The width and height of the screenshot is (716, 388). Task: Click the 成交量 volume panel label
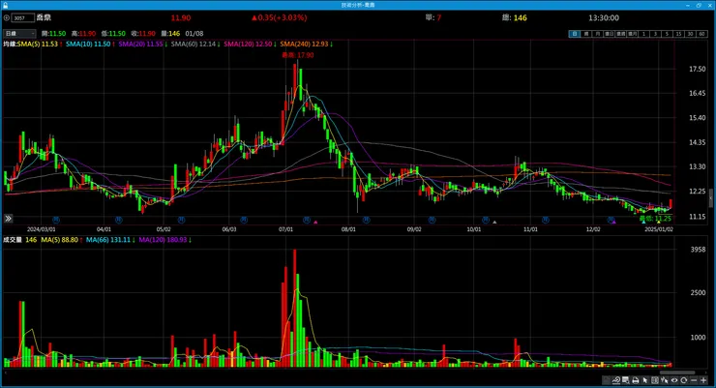pos(13,240)
